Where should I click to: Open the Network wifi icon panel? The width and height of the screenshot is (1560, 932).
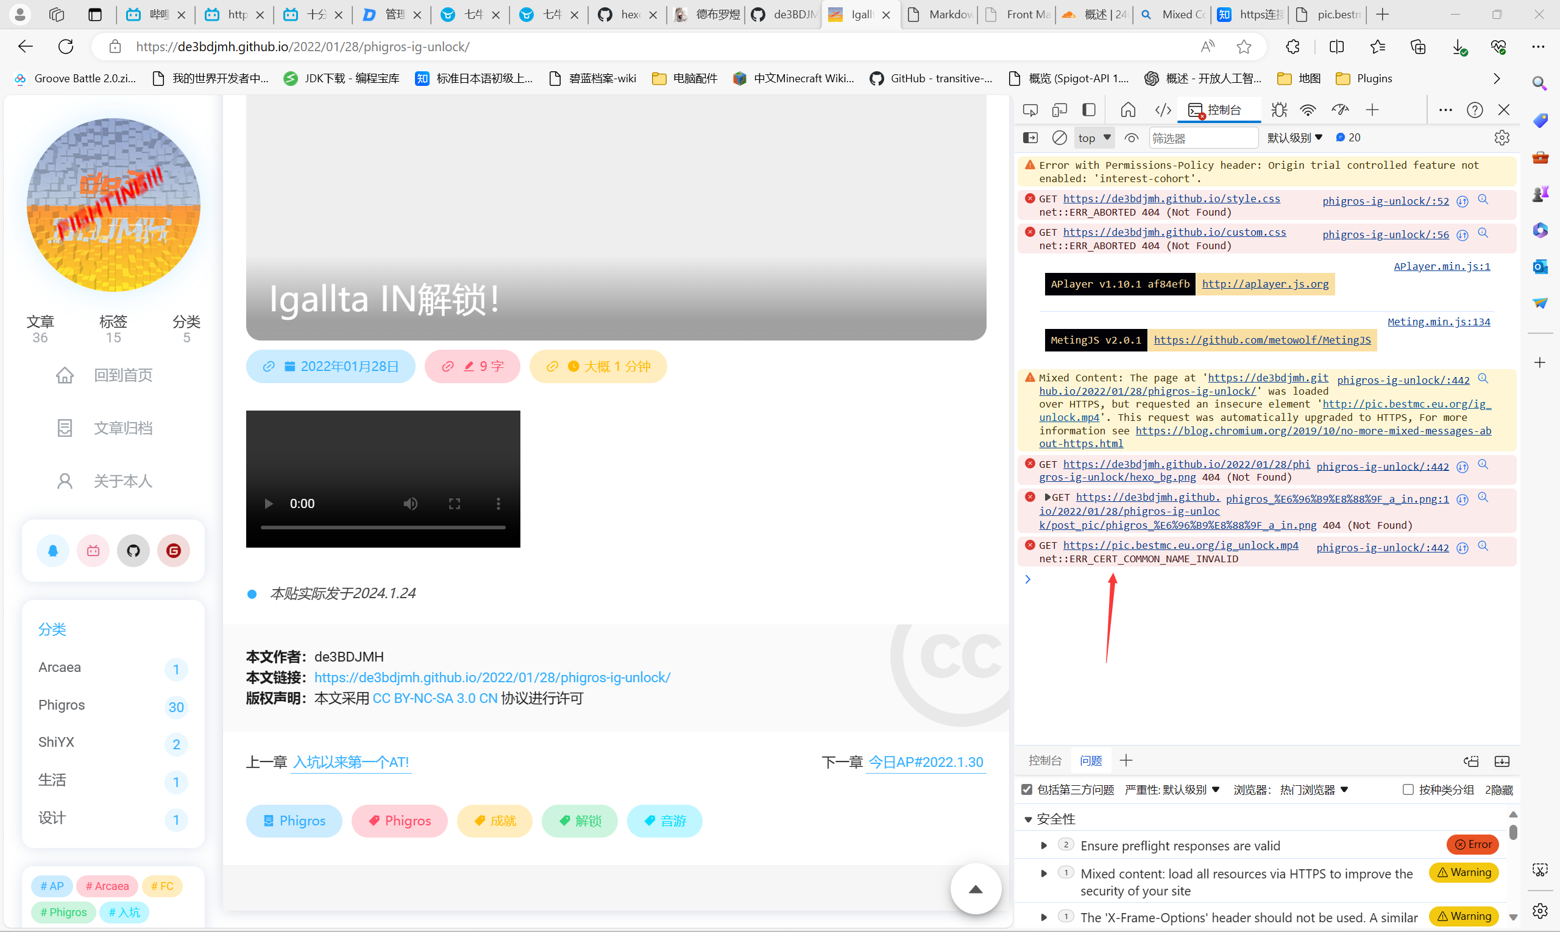[x=1308, y=110]
